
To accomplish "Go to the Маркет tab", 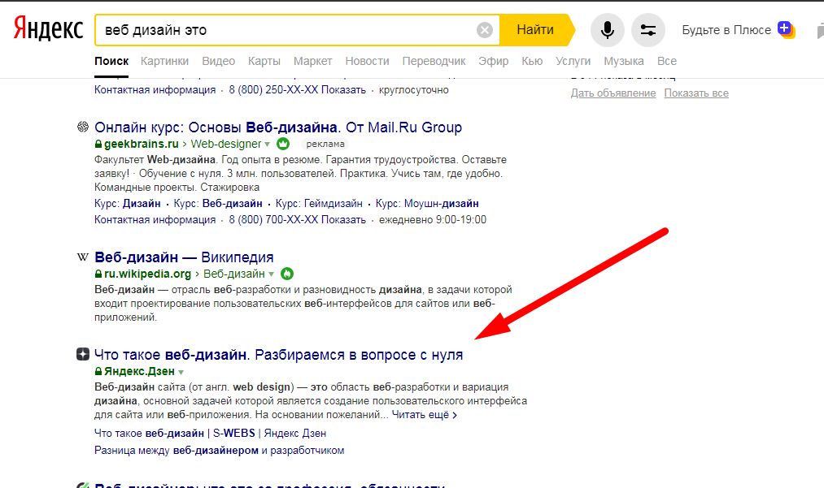I will pyautogui.click(x=312, y=61).
